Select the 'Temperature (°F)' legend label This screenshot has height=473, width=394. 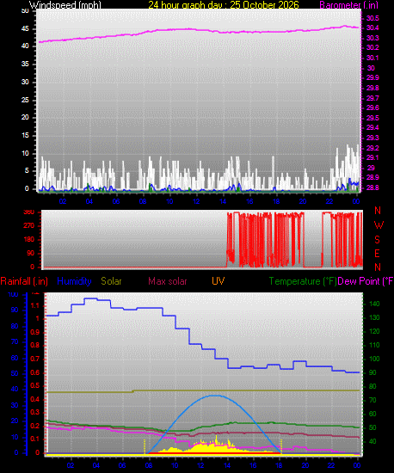click(x=303, y=281)
